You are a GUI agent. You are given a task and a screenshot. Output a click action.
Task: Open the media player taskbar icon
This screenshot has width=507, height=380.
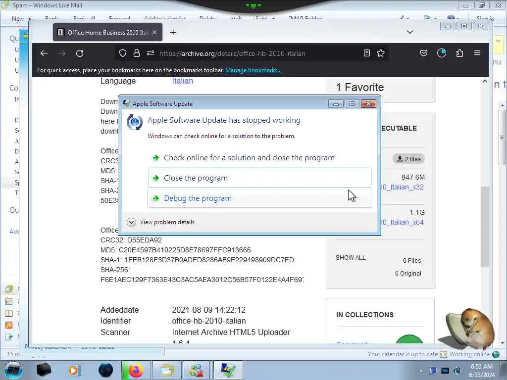pyautogui.click(x=73, y=370)
